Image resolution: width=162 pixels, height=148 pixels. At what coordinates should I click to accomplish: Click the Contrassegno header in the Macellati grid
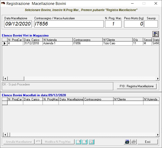(99, 99)
